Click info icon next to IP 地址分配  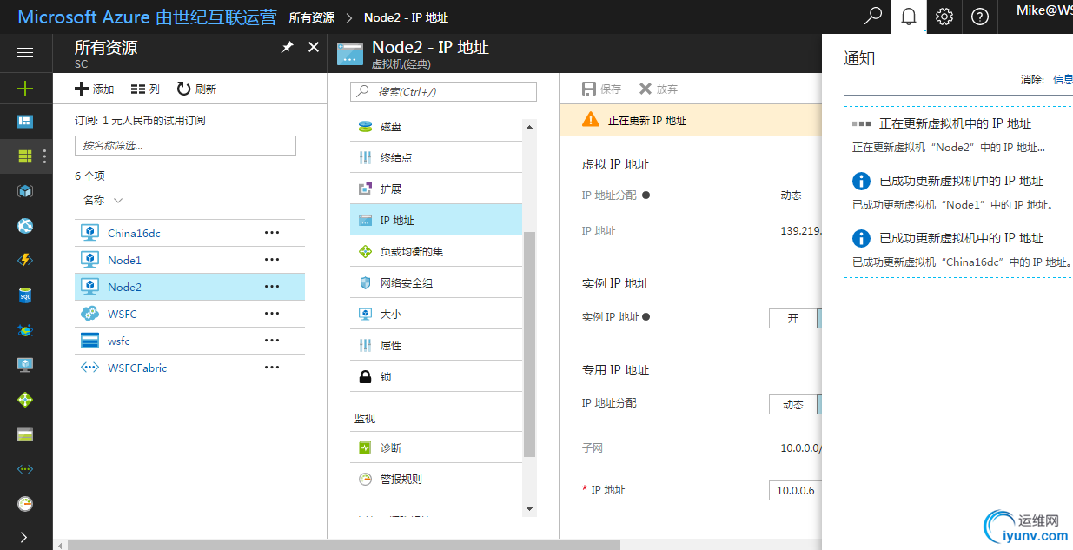click(646, 195)
